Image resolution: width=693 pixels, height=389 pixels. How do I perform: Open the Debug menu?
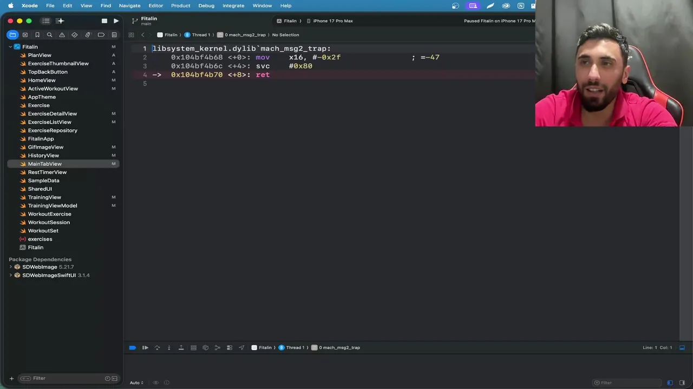206,5
